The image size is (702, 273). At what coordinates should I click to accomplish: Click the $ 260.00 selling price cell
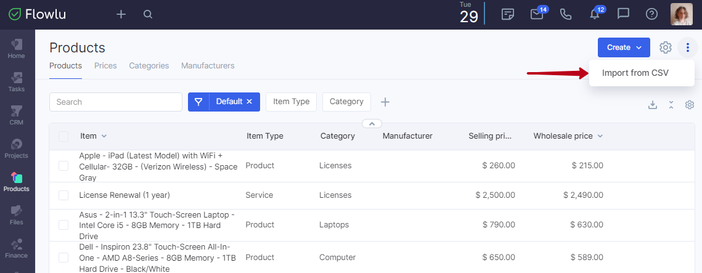[x=499, y=166]
